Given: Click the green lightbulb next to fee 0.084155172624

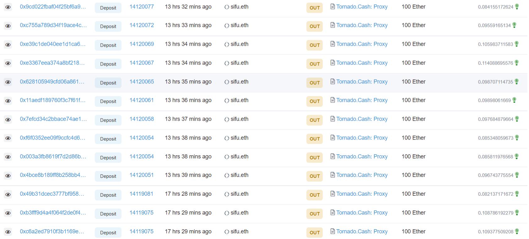Looking at the screenshot, I should (x=517, y=7).
